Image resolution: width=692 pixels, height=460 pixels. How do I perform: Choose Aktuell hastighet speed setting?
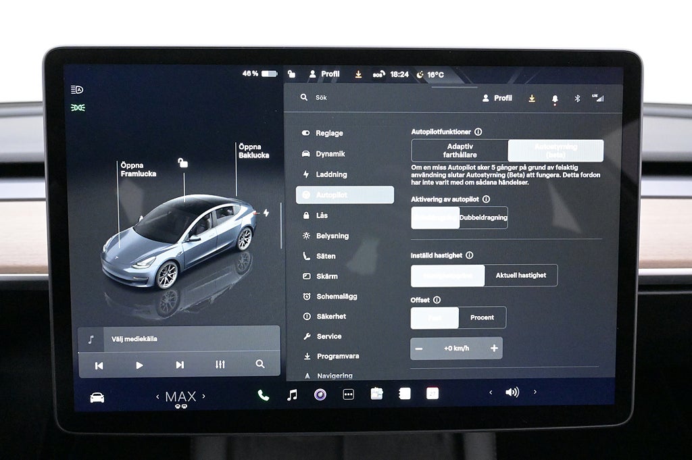click(520, 276)
